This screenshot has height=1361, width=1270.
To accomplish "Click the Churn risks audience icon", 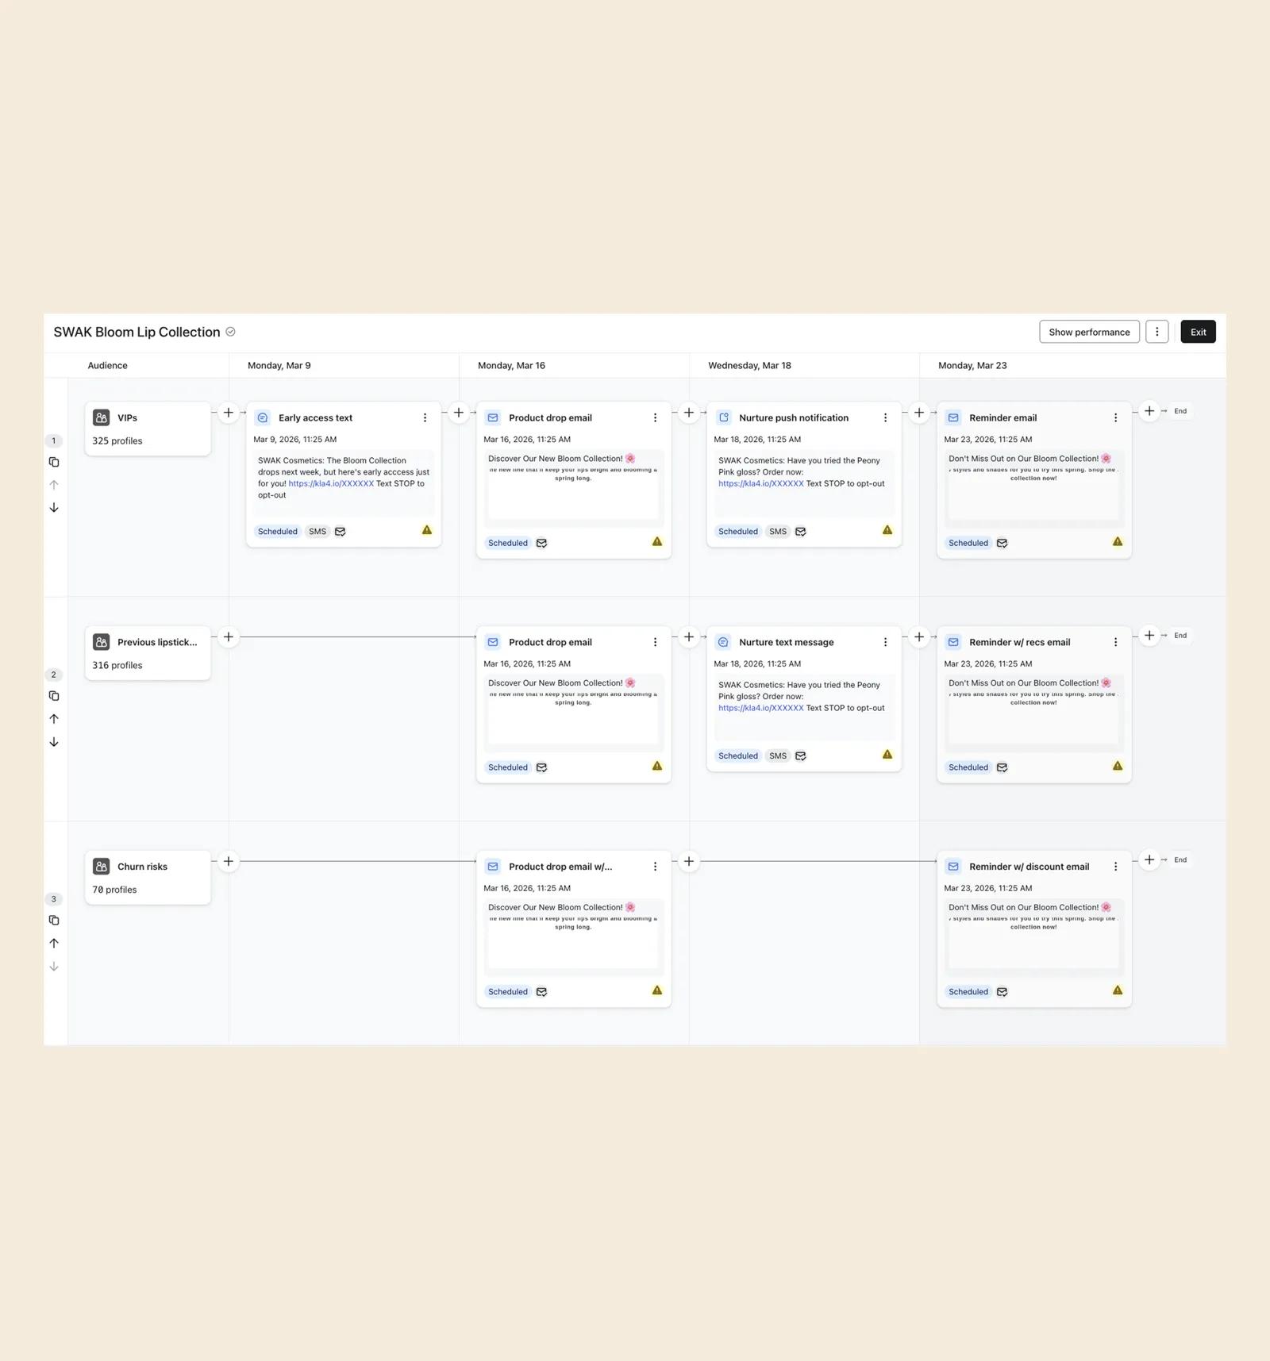I will pyautogui.click(x=101, y=867).
